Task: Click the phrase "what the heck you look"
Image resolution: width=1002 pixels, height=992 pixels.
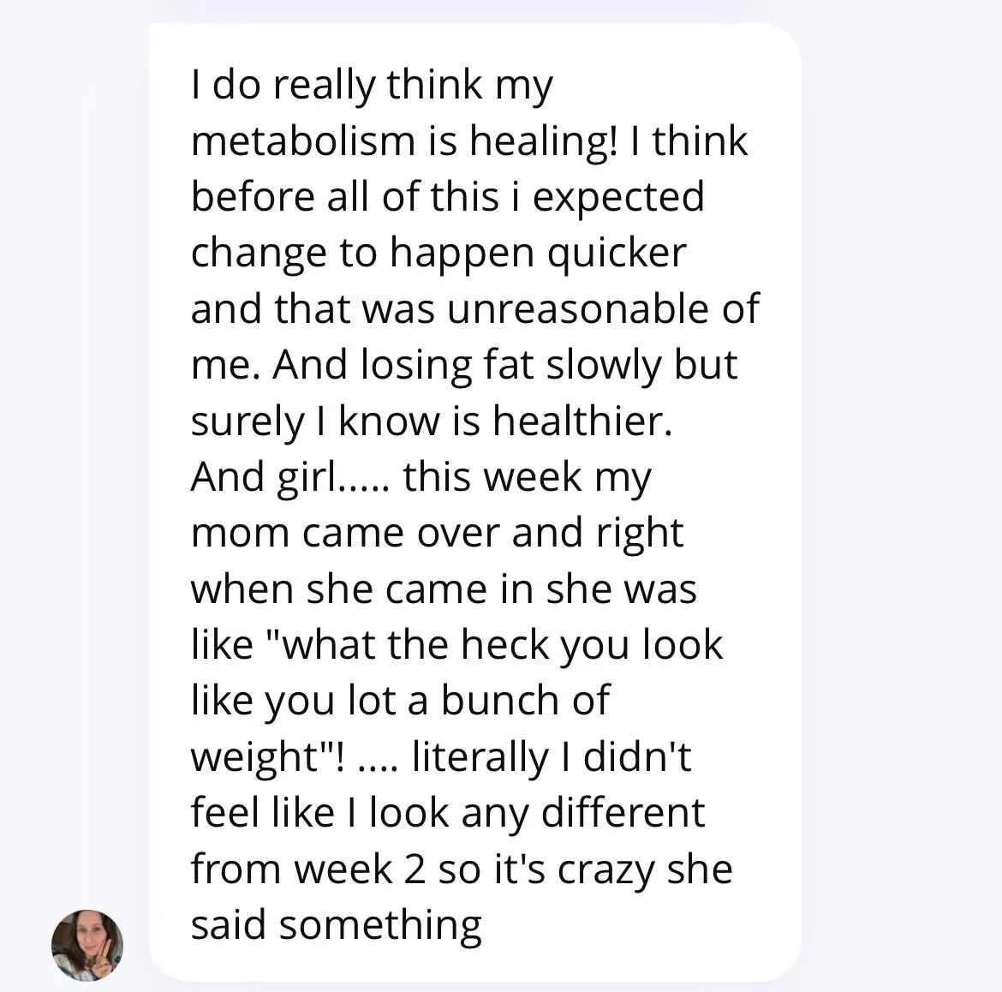Action: click(x=502, y=646)
